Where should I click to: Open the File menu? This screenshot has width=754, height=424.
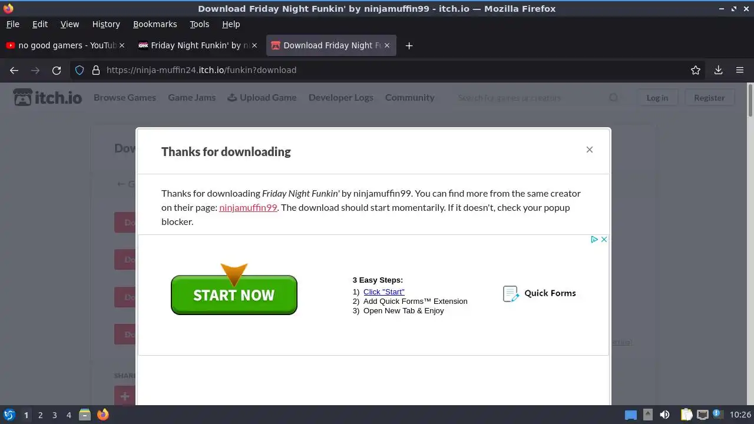pyautogui.click(x=12, y=24)
